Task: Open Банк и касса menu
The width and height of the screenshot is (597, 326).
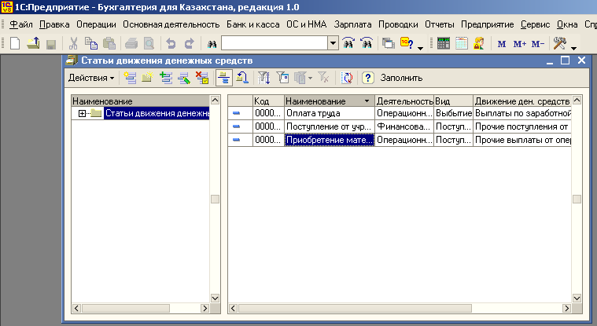Action: coord(252,24)
